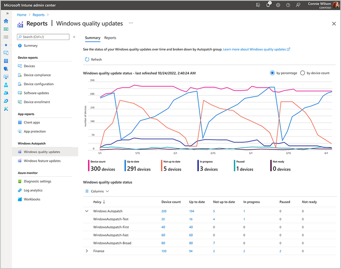Expand the Finance group row
Viewport: 341px width, 269px height.
[x=86, y=251]
